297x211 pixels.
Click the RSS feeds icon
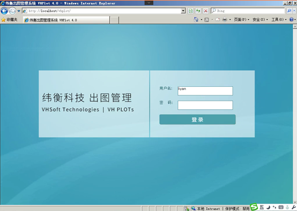206,19
